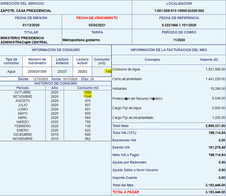Click the billing period 11/2020

(x=179, y=40)
